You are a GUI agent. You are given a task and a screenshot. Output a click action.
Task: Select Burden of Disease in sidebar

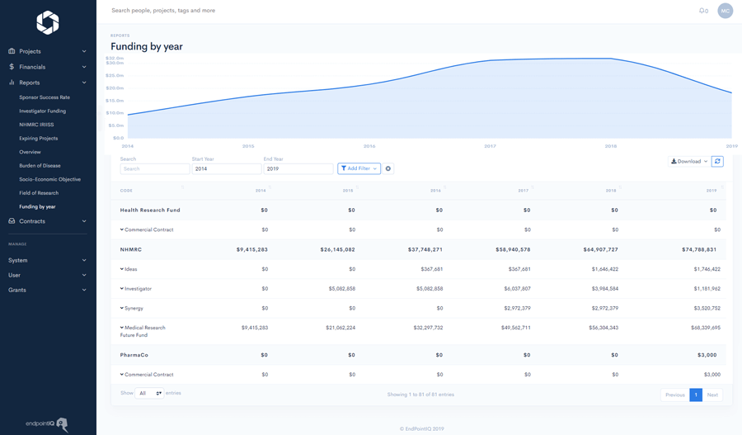click(40, 166)
